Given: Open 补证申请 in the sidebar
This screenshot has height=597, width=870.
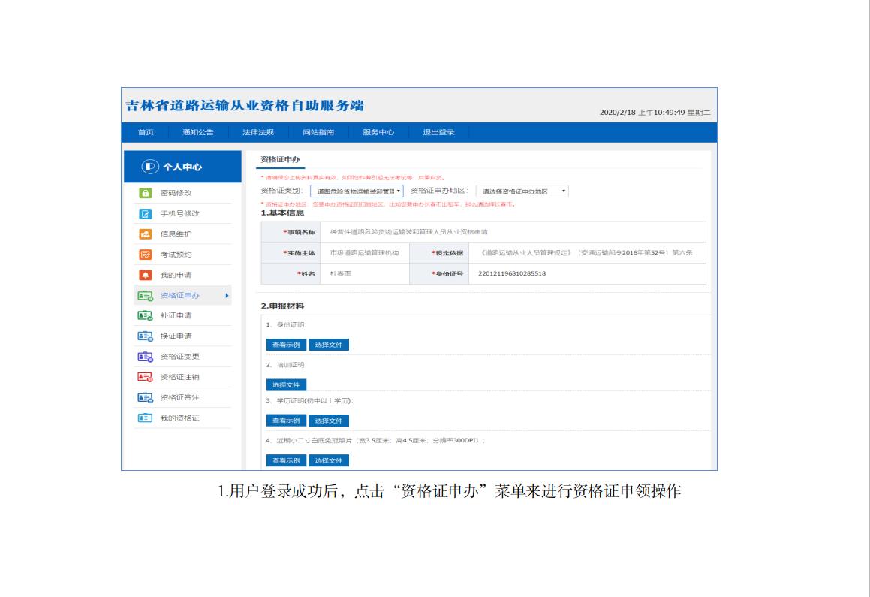Looking at the screenshot, I should (176, 315).
